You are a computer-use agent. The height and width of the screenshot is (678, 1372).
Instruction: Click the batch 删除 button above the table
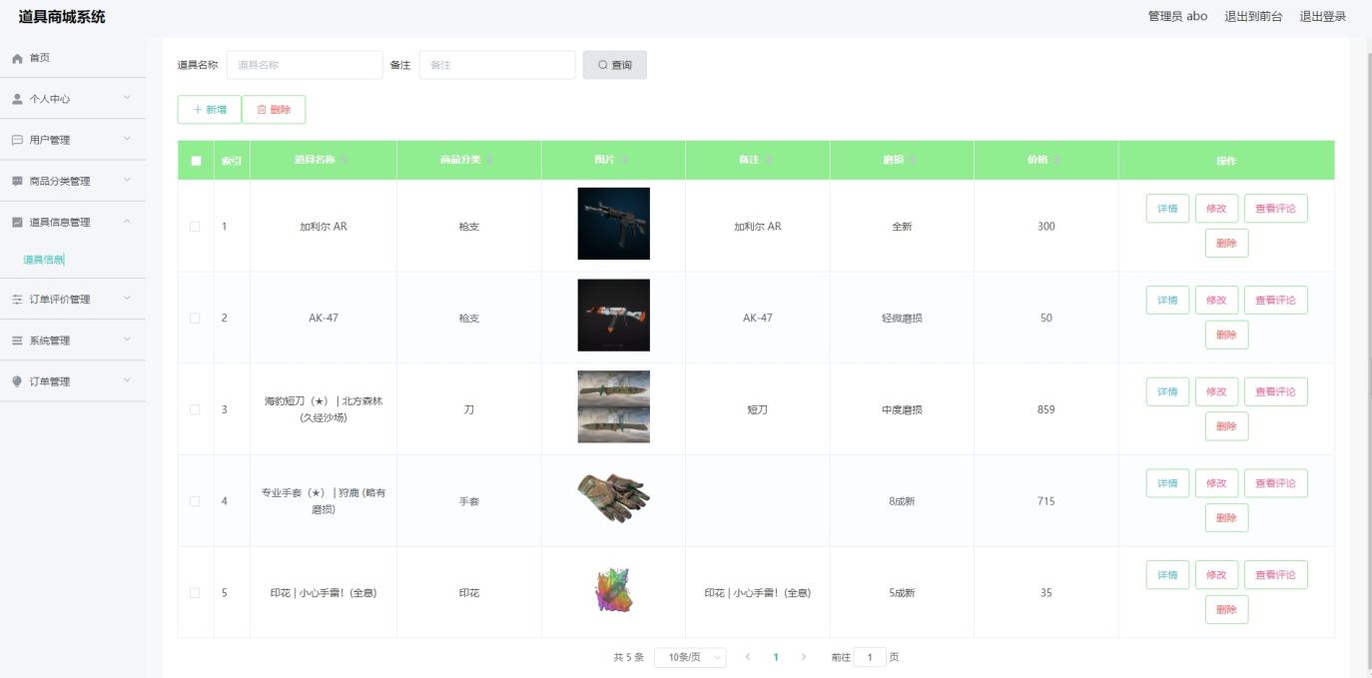pyautogui.click(x=274, y=110)
